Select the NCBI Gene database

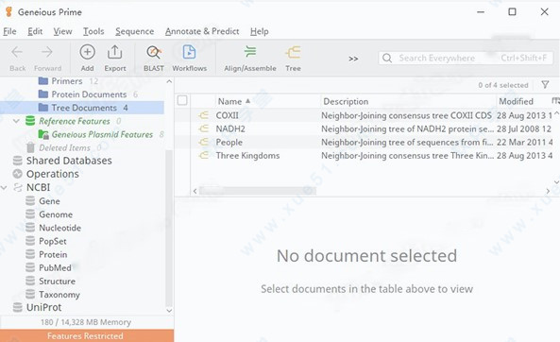tap(49, 201)
